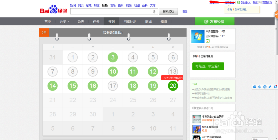Click the red 今天还可领取 tooltip

172,78
